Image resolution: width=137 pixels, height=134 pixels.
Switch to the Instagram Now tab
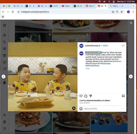(x=90, y=6)
